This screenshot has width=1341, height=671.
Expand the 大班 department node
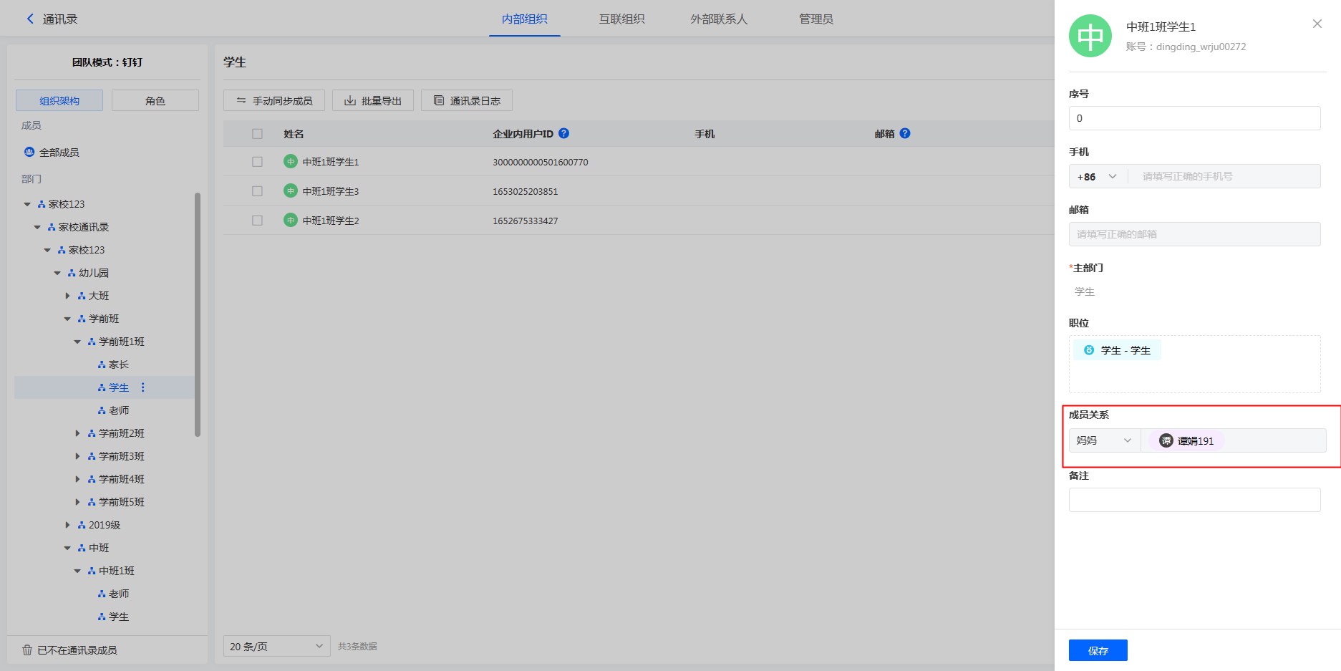(x=68, y=296)
